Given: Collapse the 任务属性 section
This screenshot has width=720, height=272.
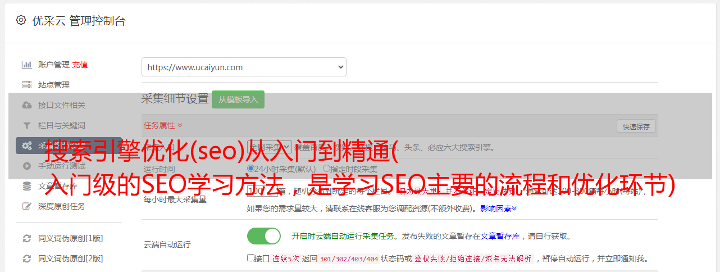Looking at the screenshot, I should click(163, 125).
